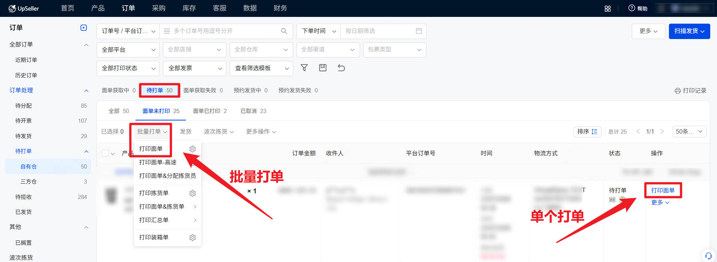Open settings gear beside 打印装箱单

pyautogui.click(x=193, y=238)
